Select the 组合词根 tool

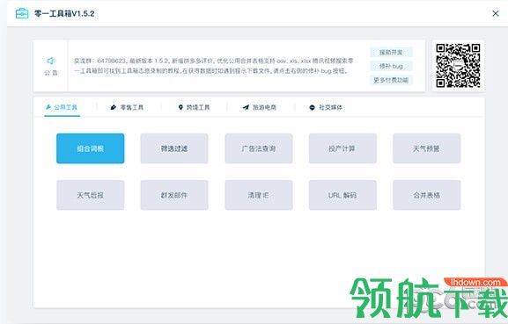[91, 148]
